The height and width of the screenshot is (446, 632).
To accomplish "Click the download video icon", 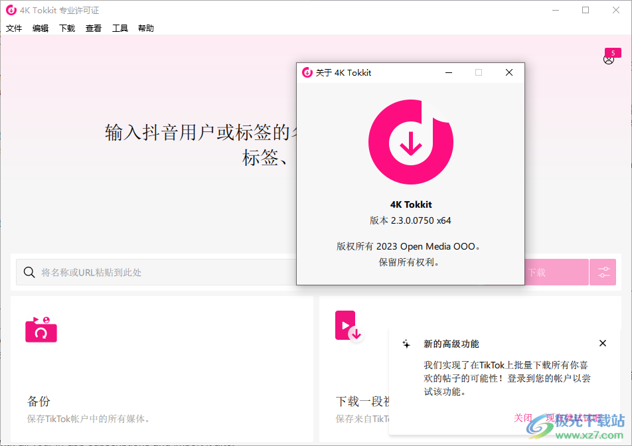I will click(x=349, y=325).
